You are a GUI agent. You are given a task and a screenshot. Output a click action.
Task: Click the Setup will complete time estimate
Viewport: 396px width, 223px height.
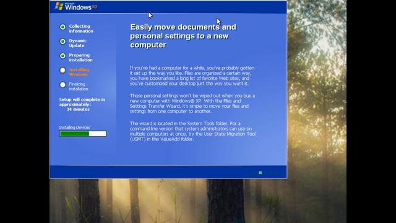82,105
